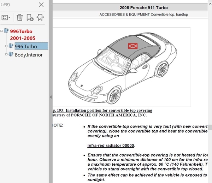Click the bookmark icon beside 996Turbo 2001-2005
Screen dimensions: 212x183
6,31
